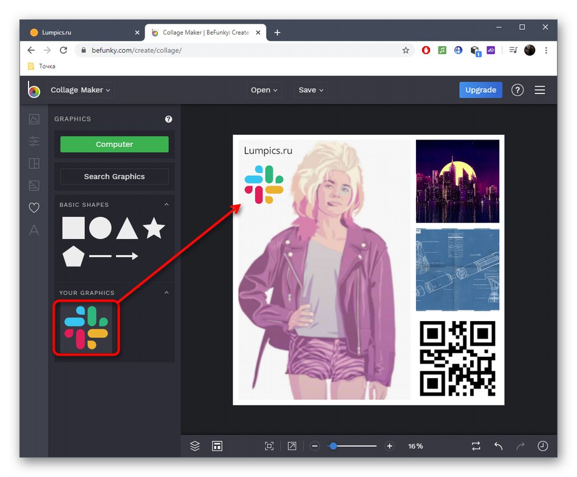Open the Collage Maker dropdown
577x477 pixels.
pyautogui.click(x=80, y=90)
